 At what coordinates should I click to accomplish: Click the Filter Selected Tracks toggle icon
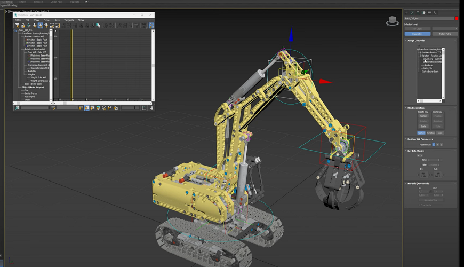[81, 108]
